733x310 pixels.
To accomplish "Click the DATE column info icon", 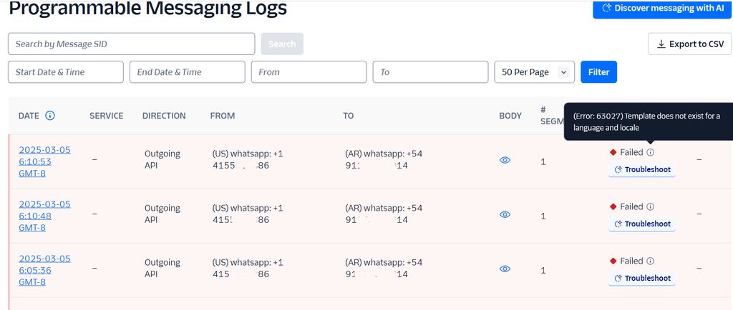I will click(x=50, y=116).
